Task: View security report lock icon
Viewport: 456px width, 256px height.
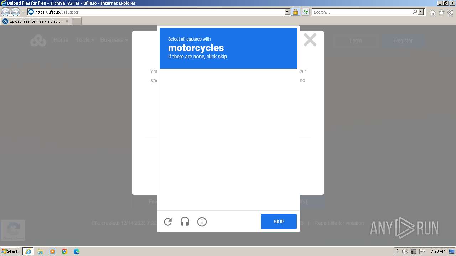Action: 295,12
